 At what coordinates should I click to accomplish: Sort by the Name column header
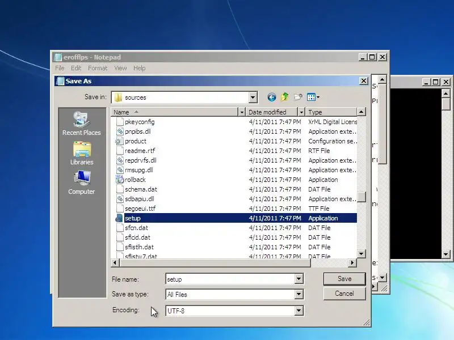175,112
